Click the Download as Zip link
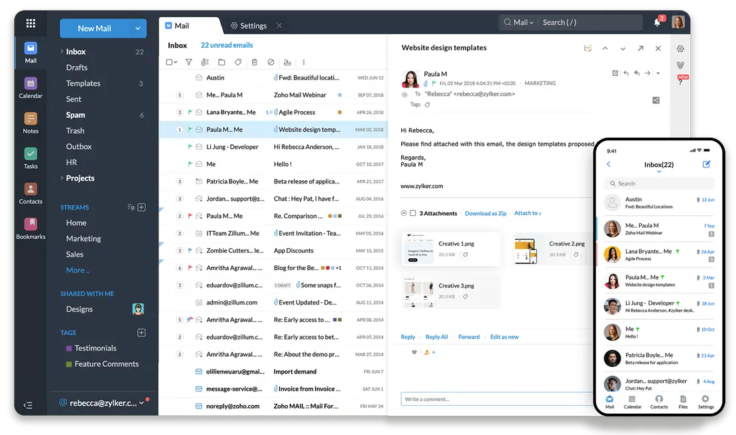 pyautogui.click(x=485, y=213)
